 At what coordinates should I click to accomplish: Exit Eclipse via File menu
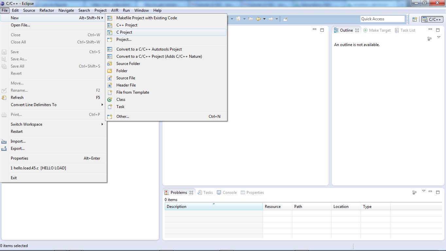click(x=53, y=178)
